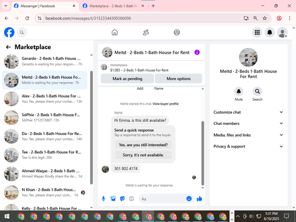Click the message bubble 301 802 4174
The width and height of the screenshot is (296, 222).
126,169
